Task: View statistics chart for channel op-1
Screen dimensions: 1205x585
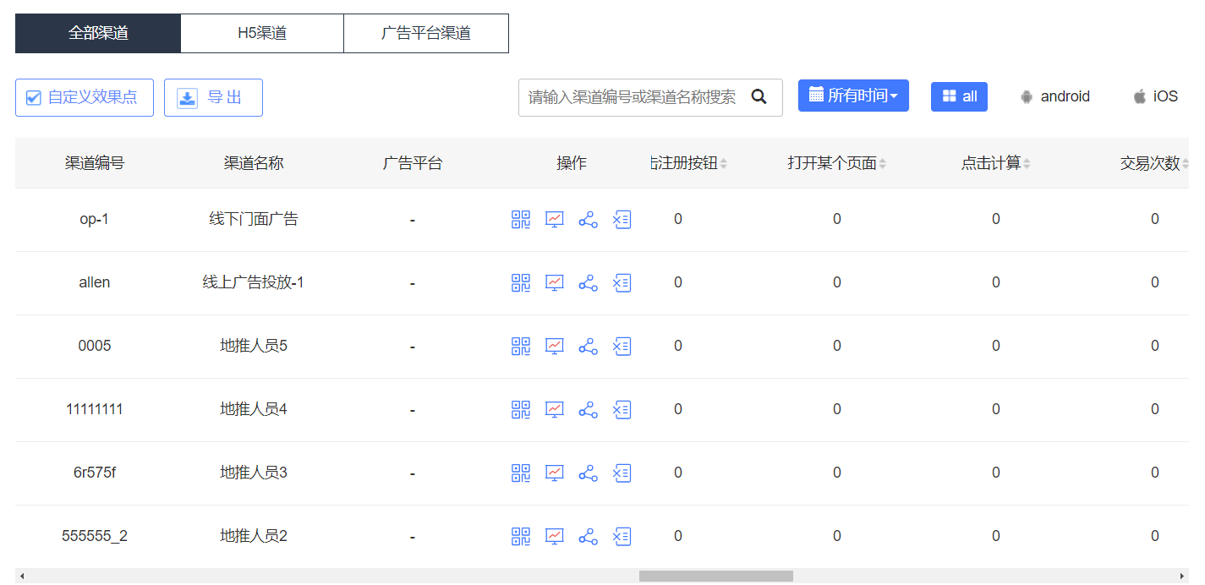Action: [x=555, y=220]
